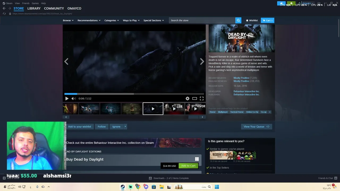Toggle theater mode for the video
Screen dimensions: 340x191
point(195,98)
